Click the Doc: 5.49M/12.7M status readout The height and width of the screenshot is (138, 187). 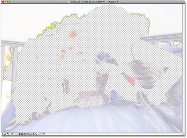click(28, 134)
